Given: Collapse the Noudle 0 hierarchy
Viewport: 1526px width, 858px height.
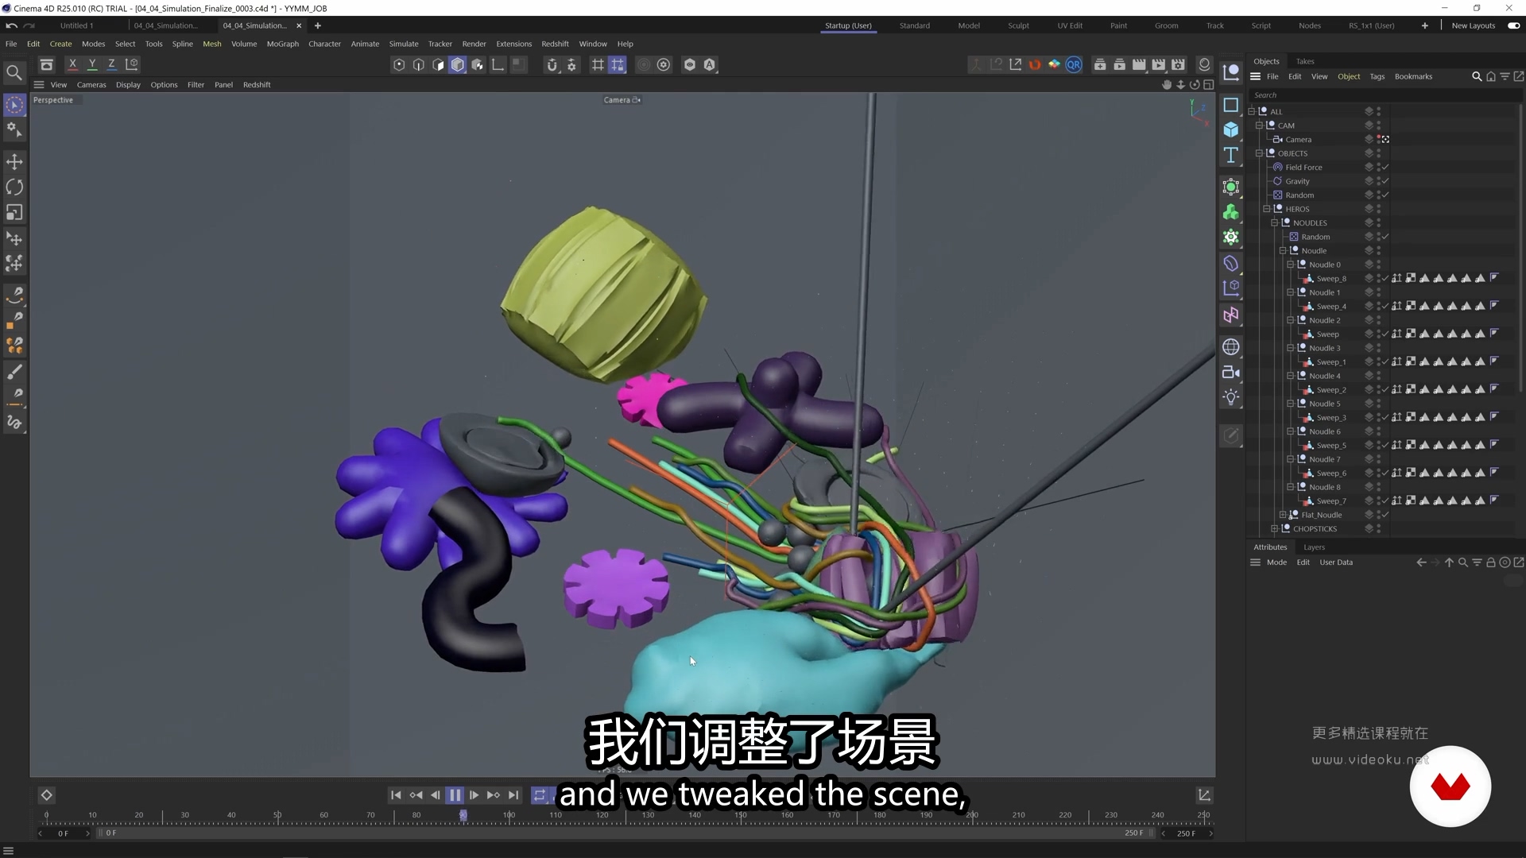Looking at the screenshot, I should 1289,264.
